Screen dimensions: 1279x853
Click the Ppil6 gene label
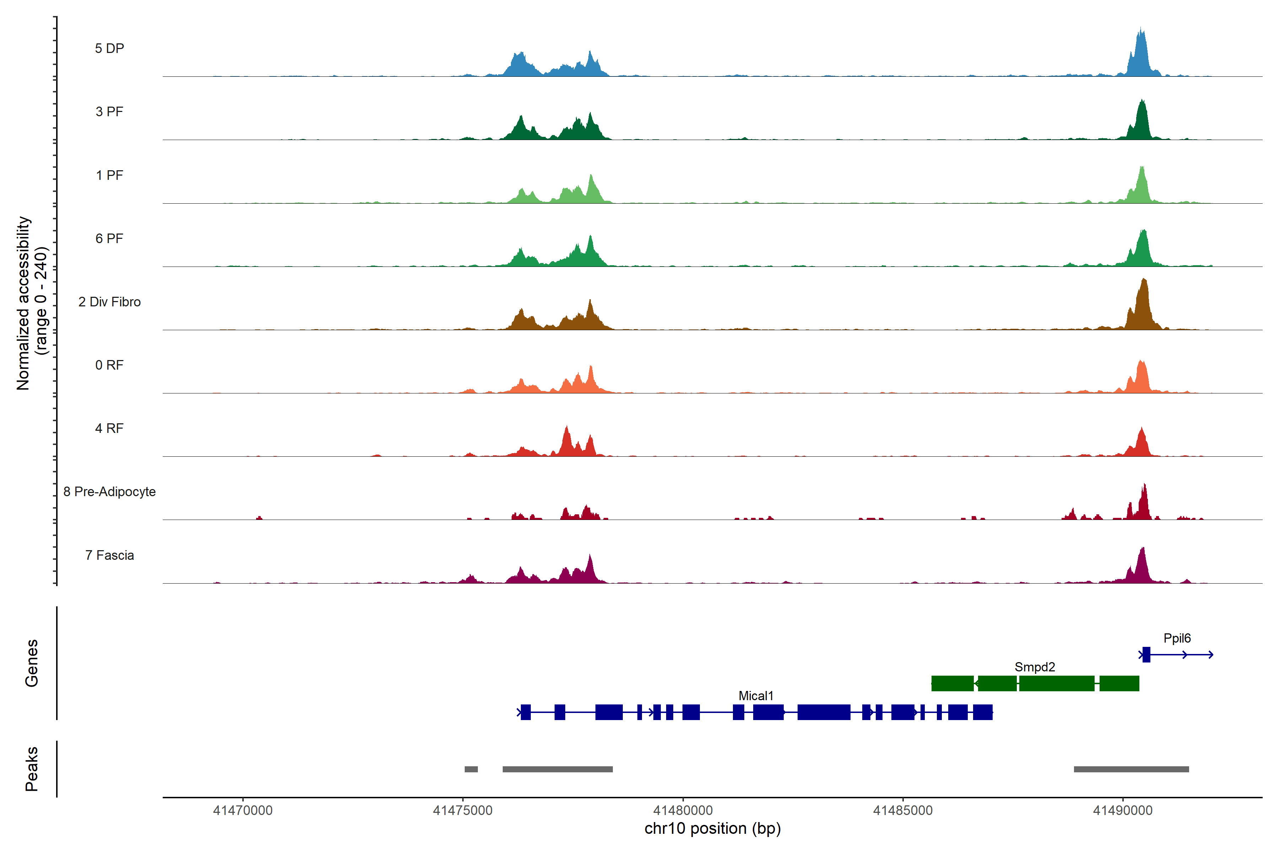click(1177, 638)
